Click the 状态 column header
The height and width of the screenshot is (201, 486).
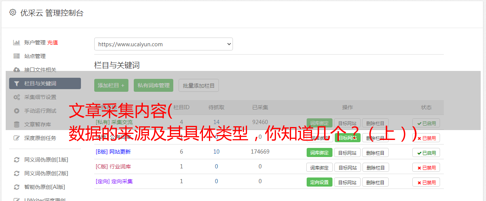point(426,107)
